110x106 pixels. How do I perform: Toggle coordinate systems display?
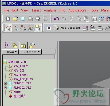pos(30,28)
